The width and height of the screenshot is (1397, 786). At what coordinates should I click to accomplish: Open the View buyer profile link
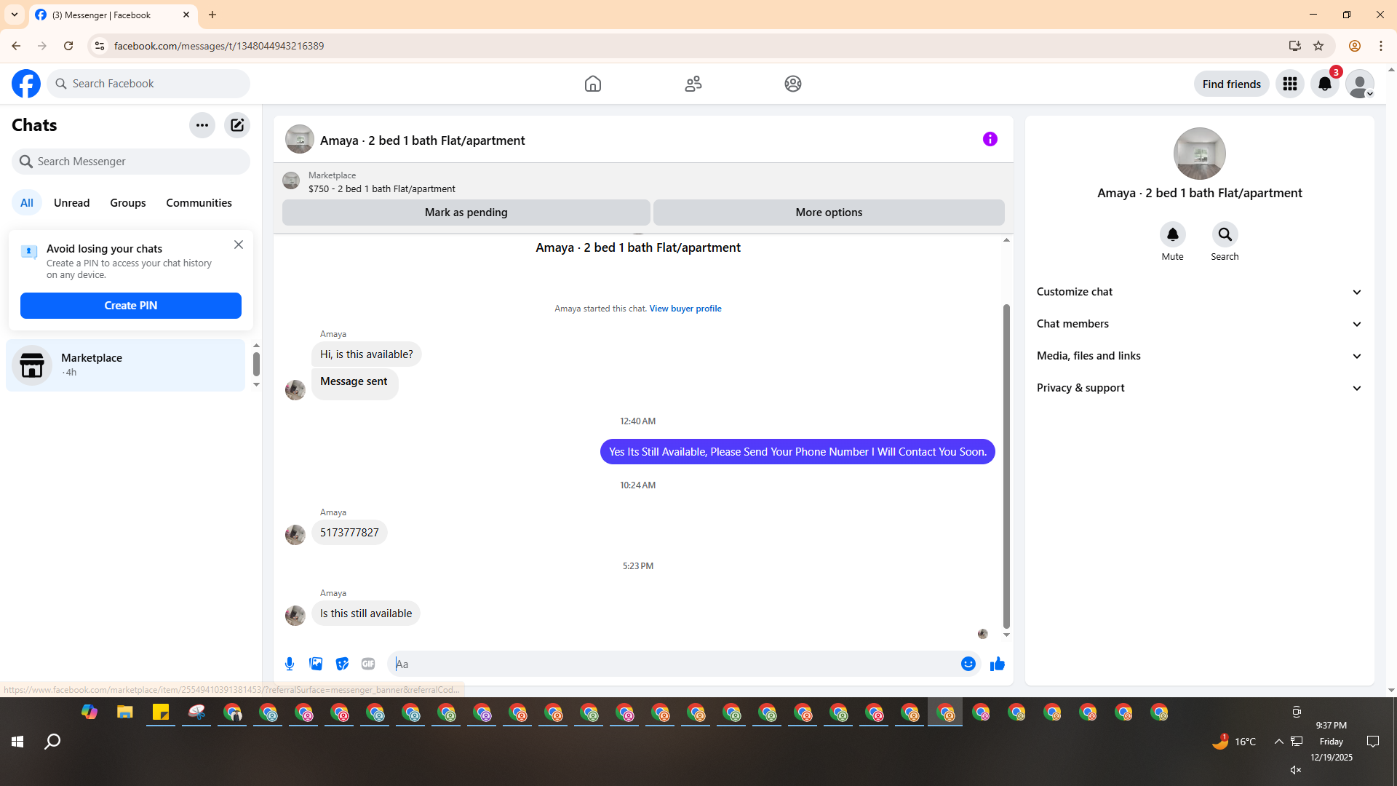click(685, 309)
